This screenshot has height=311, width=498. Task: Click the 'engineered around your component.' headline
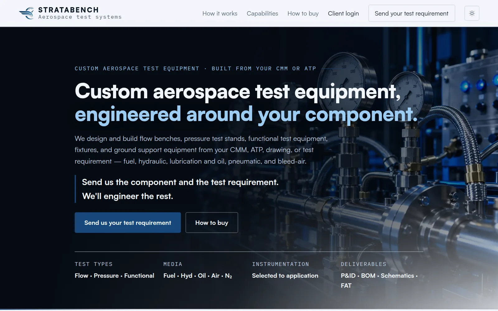[246, 115]
